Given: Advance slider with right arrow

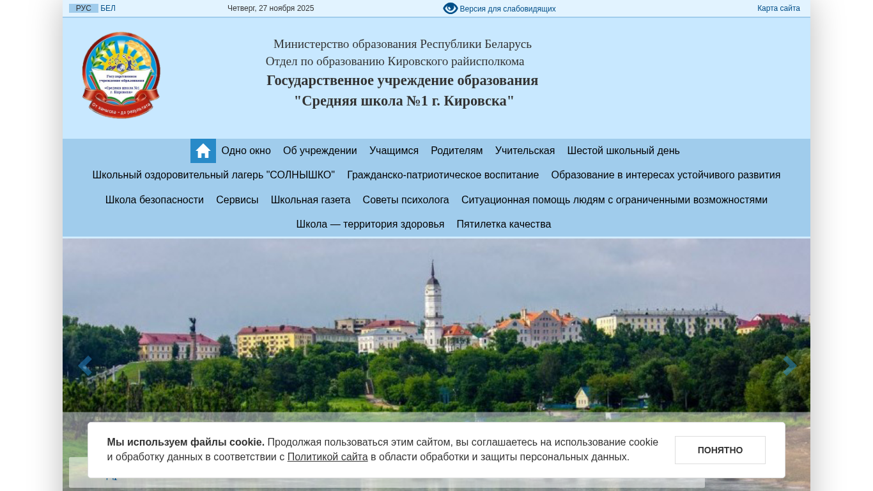Looking at the screenshot, I should (789, 366).
